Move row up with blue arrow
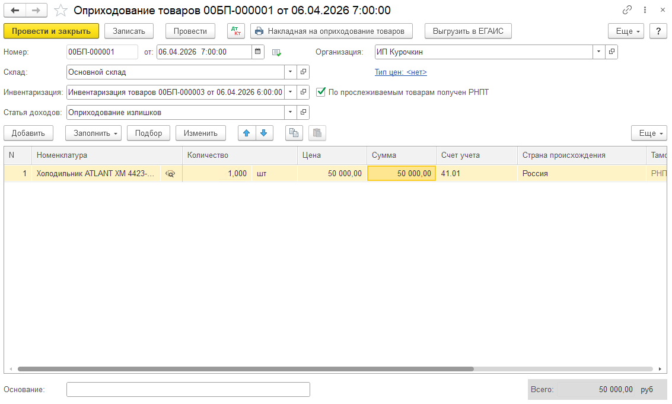The height and width of the screenshot is (404, 672). tap(247, 133)
